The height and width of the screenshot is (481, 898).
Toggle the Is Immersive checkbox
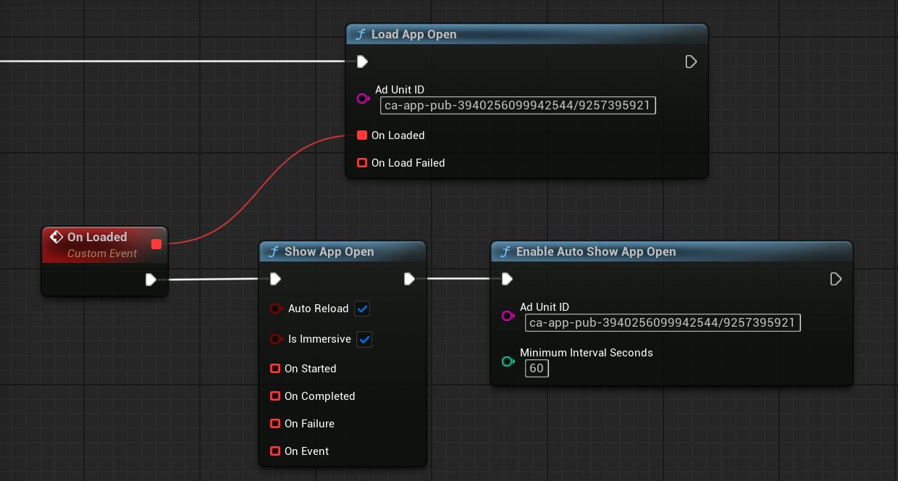[364, 340]
